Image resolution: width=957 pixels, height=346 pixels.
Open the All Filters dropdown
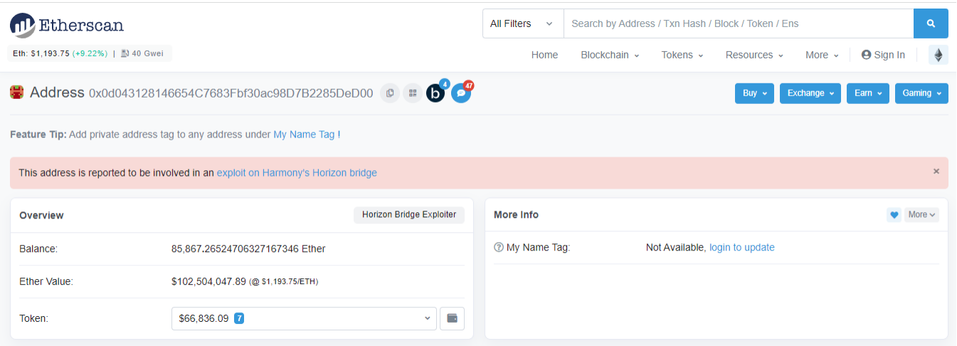click(523, 23)
